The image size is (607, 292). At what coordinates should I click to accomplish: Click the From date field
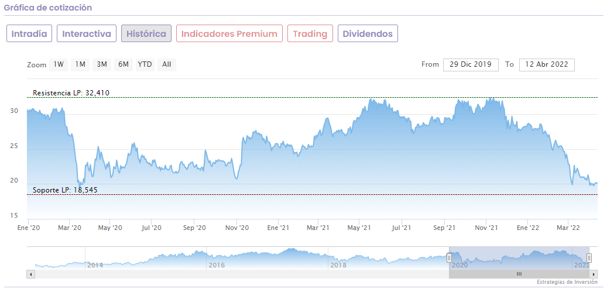471,64
